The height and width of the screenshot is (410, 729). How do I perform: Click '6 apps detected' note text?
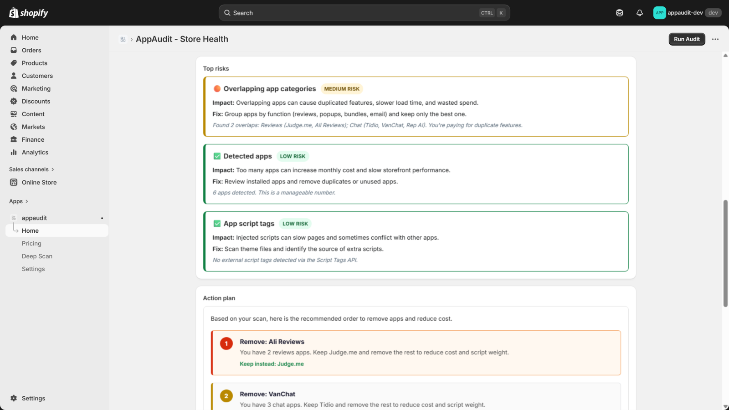(x=274, y=193)
